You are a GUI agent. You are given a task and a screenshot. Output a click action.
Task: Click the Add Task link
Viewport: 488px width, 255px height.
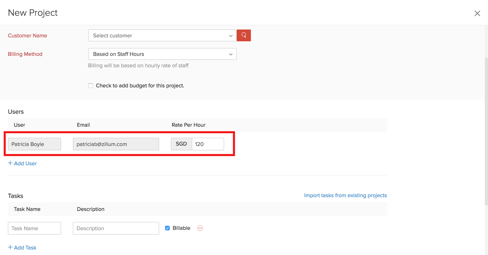[22, 248]
